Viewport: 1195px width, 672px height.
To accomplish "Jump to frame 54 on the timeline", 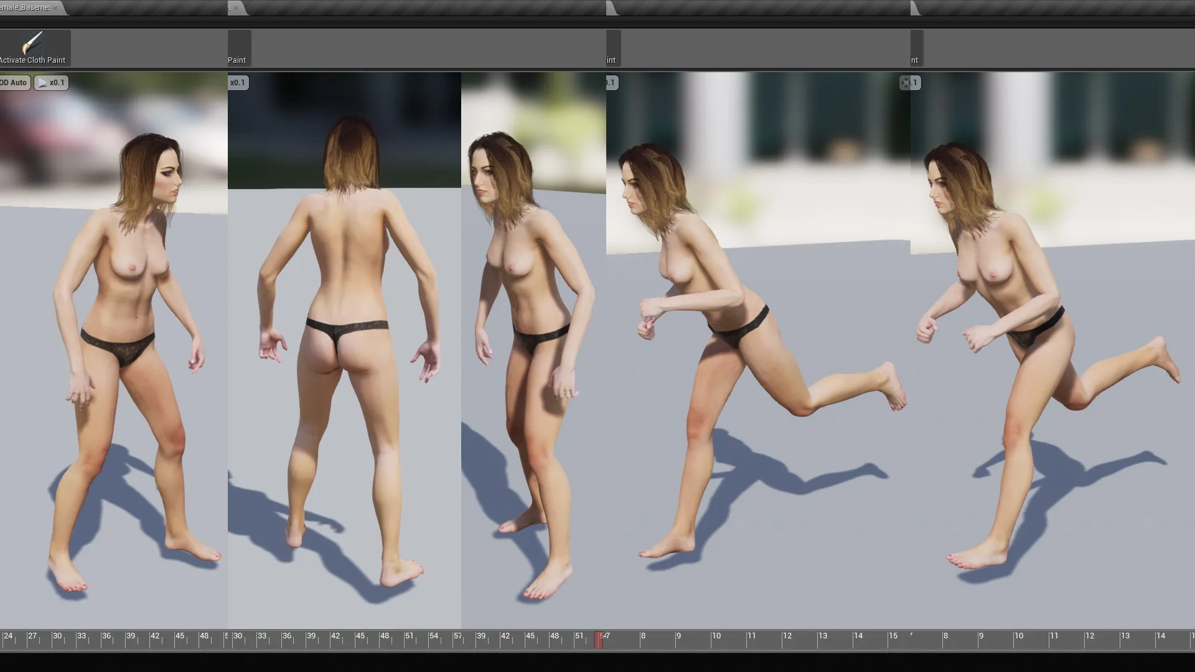I will (x=434, y=636).
